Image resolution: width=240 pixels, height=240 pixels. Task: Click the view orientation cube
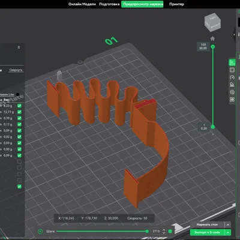212,22
